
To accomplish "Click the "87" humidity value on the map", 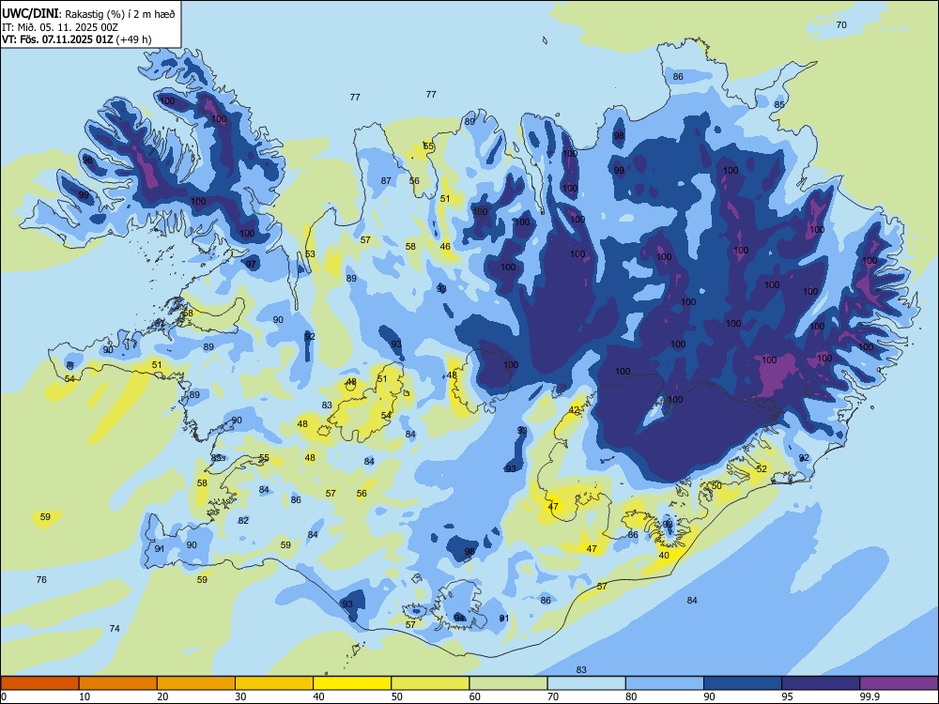I will (386, 181).
